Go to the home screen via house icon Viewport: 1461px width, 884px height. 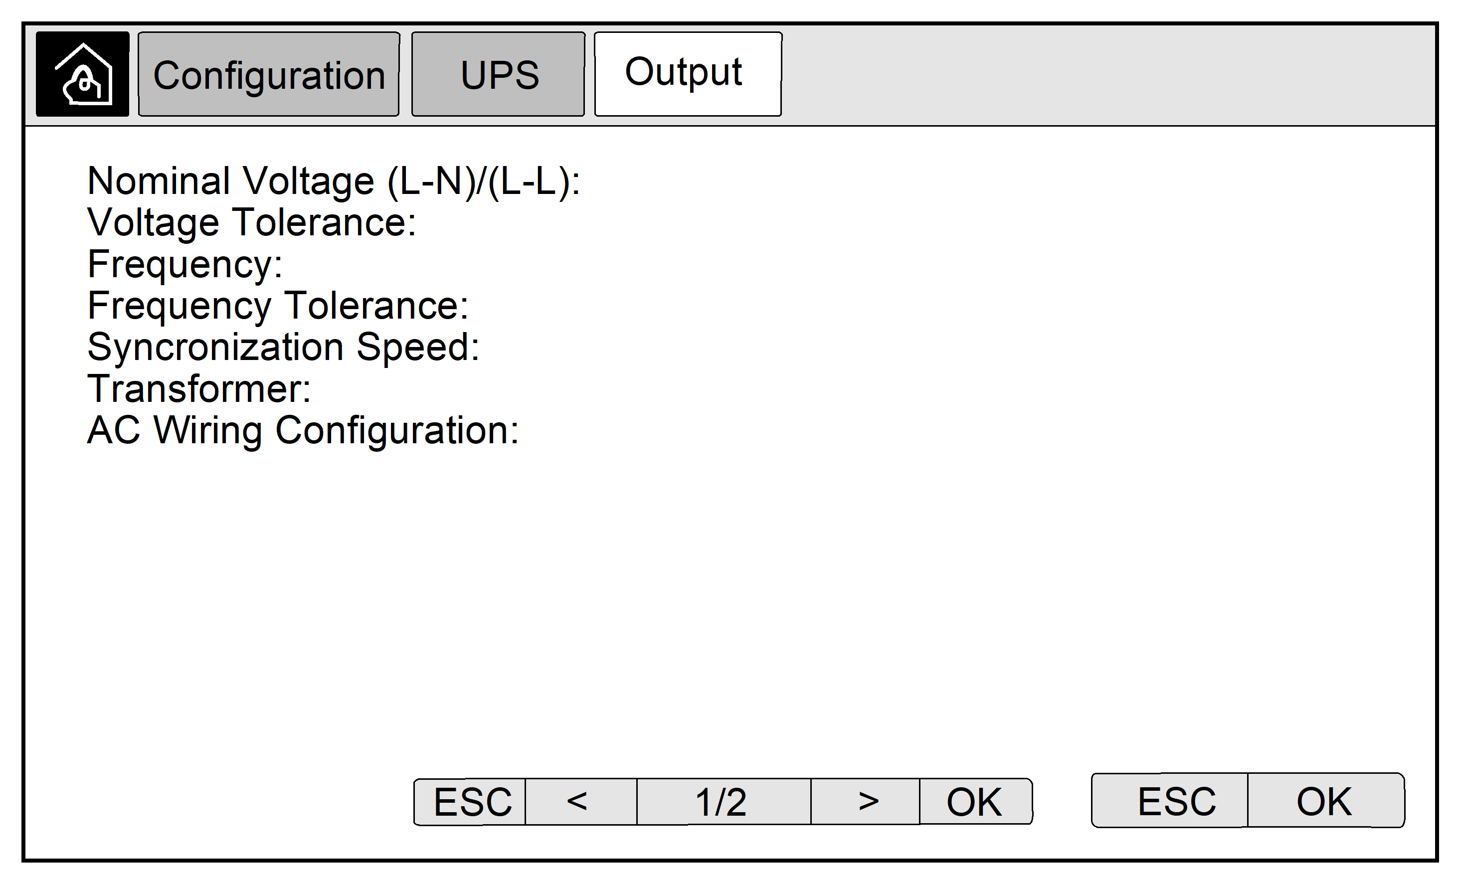click(82, 74)
